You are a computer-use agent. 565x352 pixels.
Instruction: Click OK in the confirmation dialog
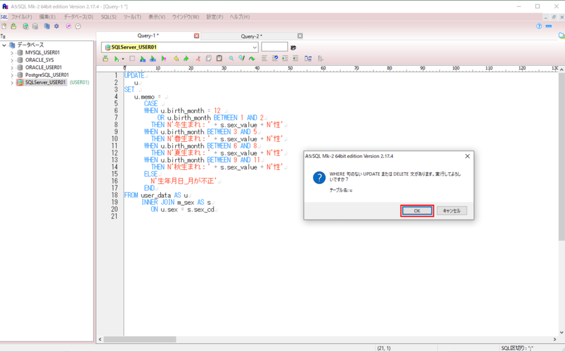pos(417,211)
